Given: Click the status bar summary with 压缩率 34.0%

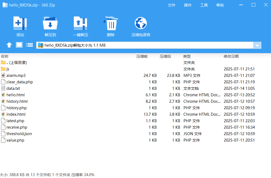Looking at the screenshot, I should point(47,175).
